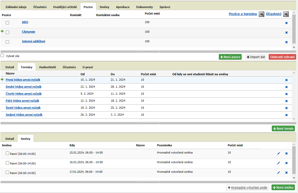The width and height of the screenshot is (298, 193).
Task: Remove the Šestý týden první ročník term
Action: click(x=286, y=108)
